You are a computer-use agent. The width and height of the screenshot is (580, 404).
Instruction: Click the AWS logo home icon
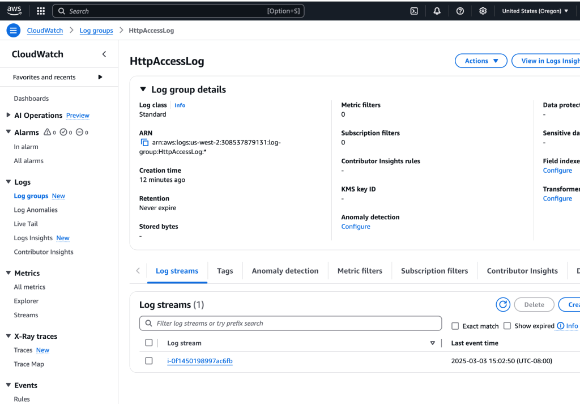14,10
